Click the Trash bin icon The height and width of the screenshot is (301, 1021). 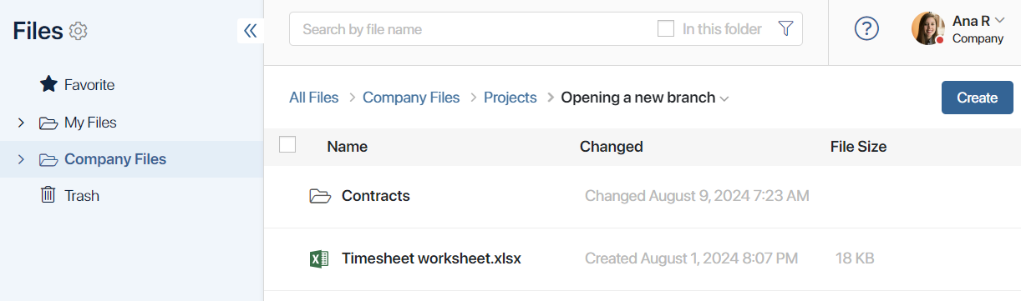pos(48,195)
